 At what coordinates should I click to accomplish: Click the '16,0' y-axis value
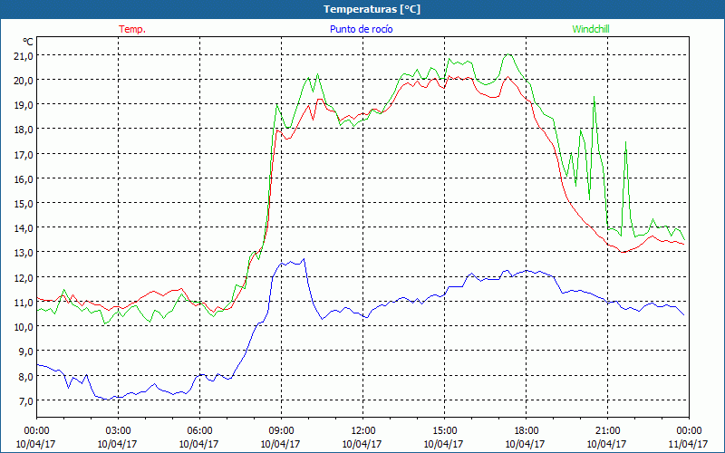pyautogui.click(x=24, y=178)
